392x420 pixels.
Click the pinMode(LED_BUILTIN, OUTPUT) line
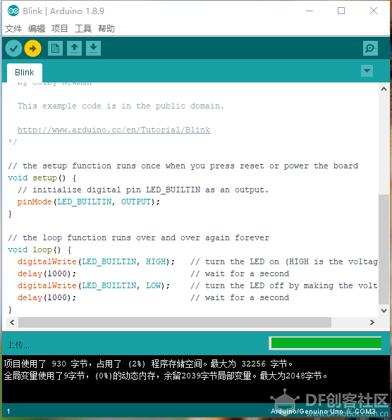pos(89,202)
